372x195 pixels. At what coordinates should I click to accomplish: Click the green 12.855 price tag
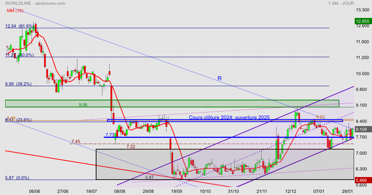pos(363,21)
